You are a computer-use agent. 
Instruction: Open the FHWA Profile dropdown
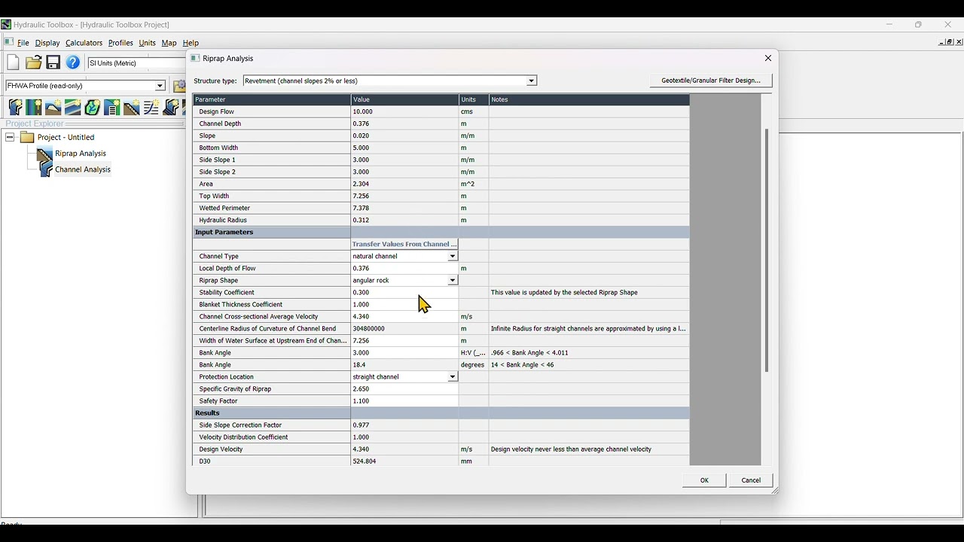click(160, 86)
